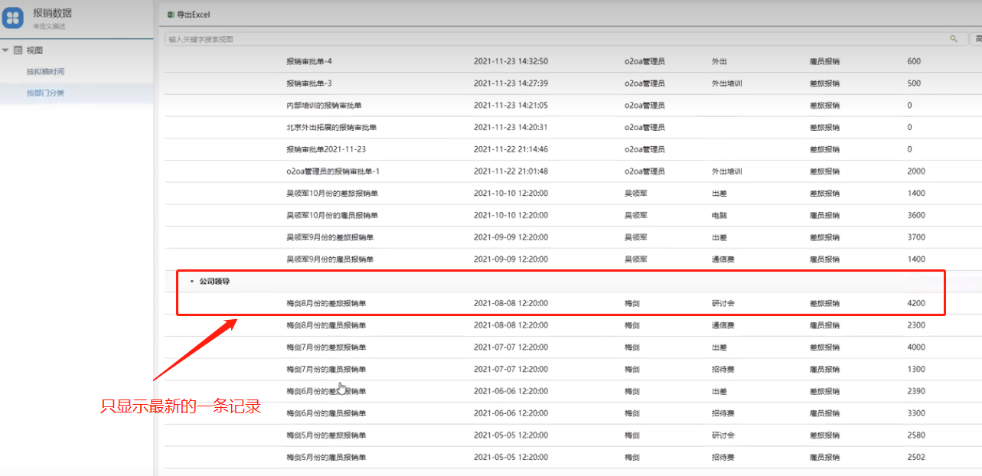Open 吴领军9月份的差旅报销单
Screen dimensions: 982x476
point(330,237)
